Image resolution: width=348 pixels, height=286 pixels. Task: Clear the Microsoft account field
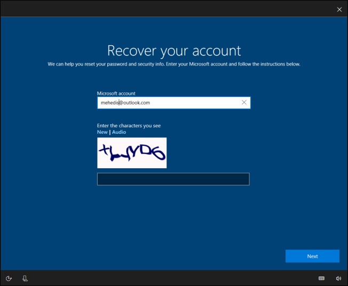coord(244,102)
